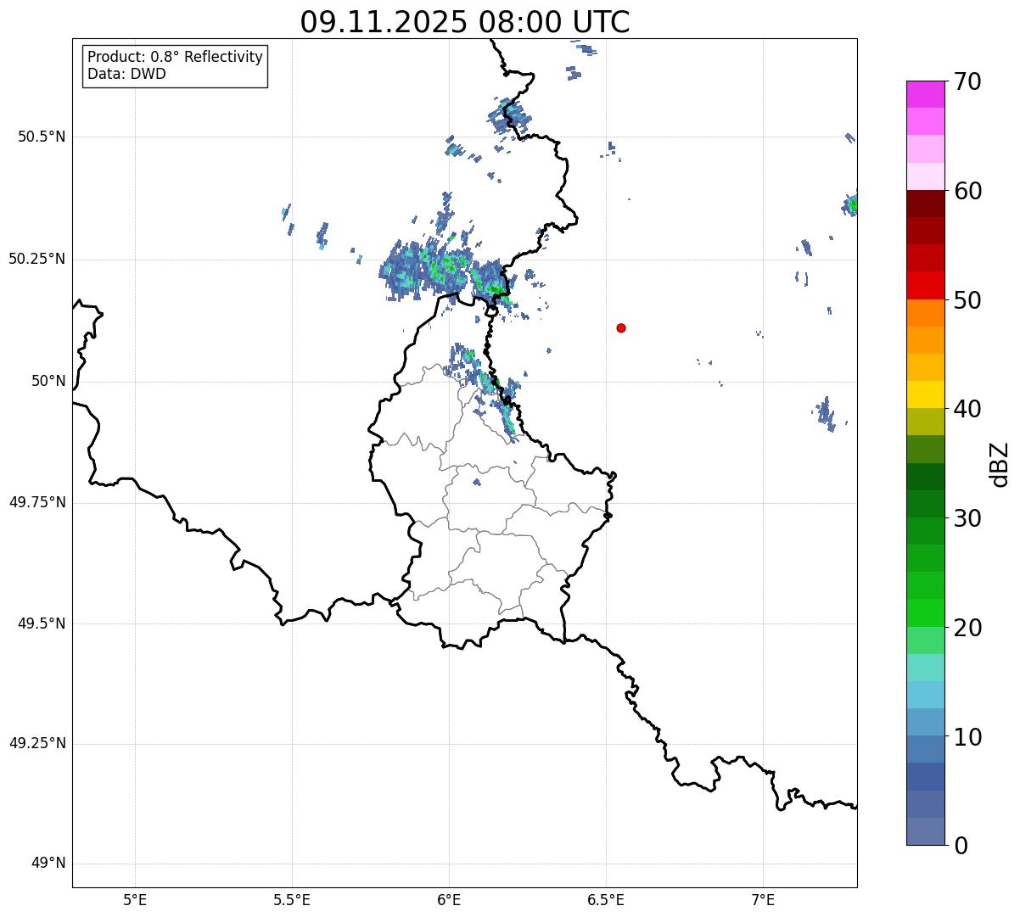Viewport: 1020px width, 917px height.
Task: Click the colorbar 30 tick label
Action: click(x=967, y=518)
